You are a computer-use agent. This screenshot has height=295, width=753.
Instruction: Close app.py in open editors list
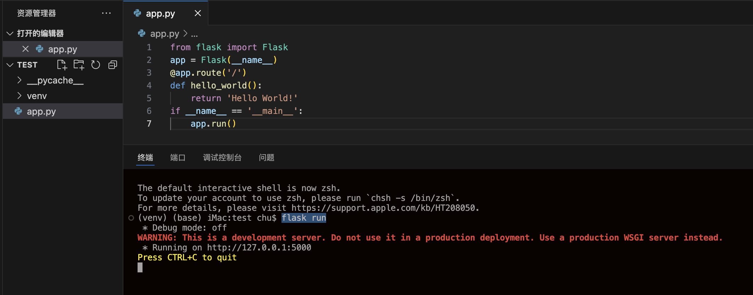point(26,49)
